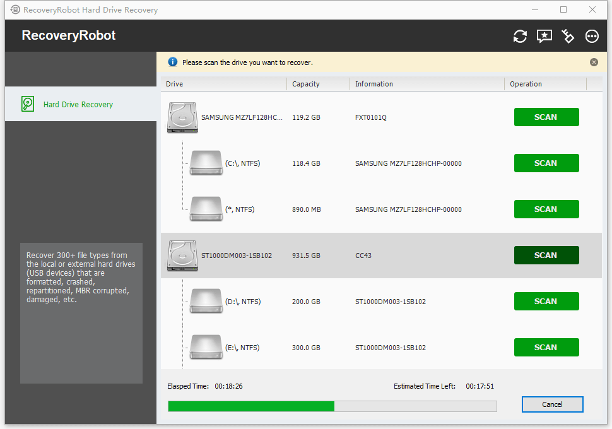Screen dimensions: 612x429
Task: Scan the C: NTFS partition
Action: (x=546, y=163)
